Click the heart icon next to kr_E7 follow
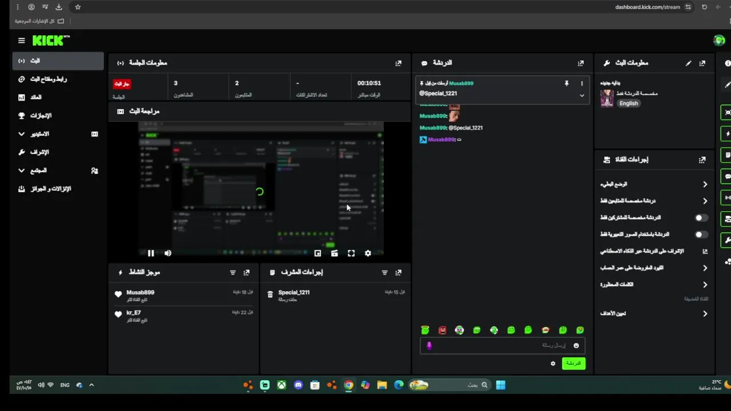Screen dimensions: 731x411 (118, 315)
